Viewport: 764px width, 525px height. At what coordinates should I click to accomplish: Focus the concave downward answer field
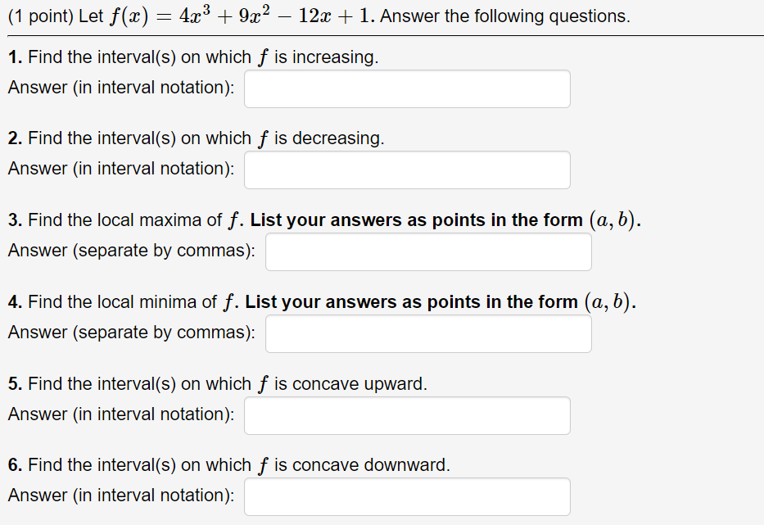(x=407, y=496)
